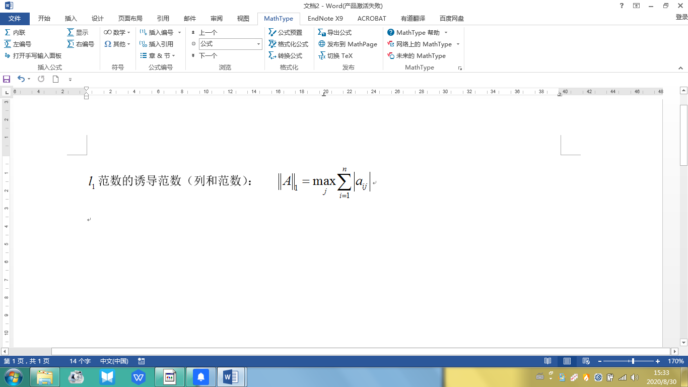Image resolution: width=688 pixels, height=387 pixels.
Task: Select the MathType equation in the document
Action: pyautogui.click(x=324, y=182)
